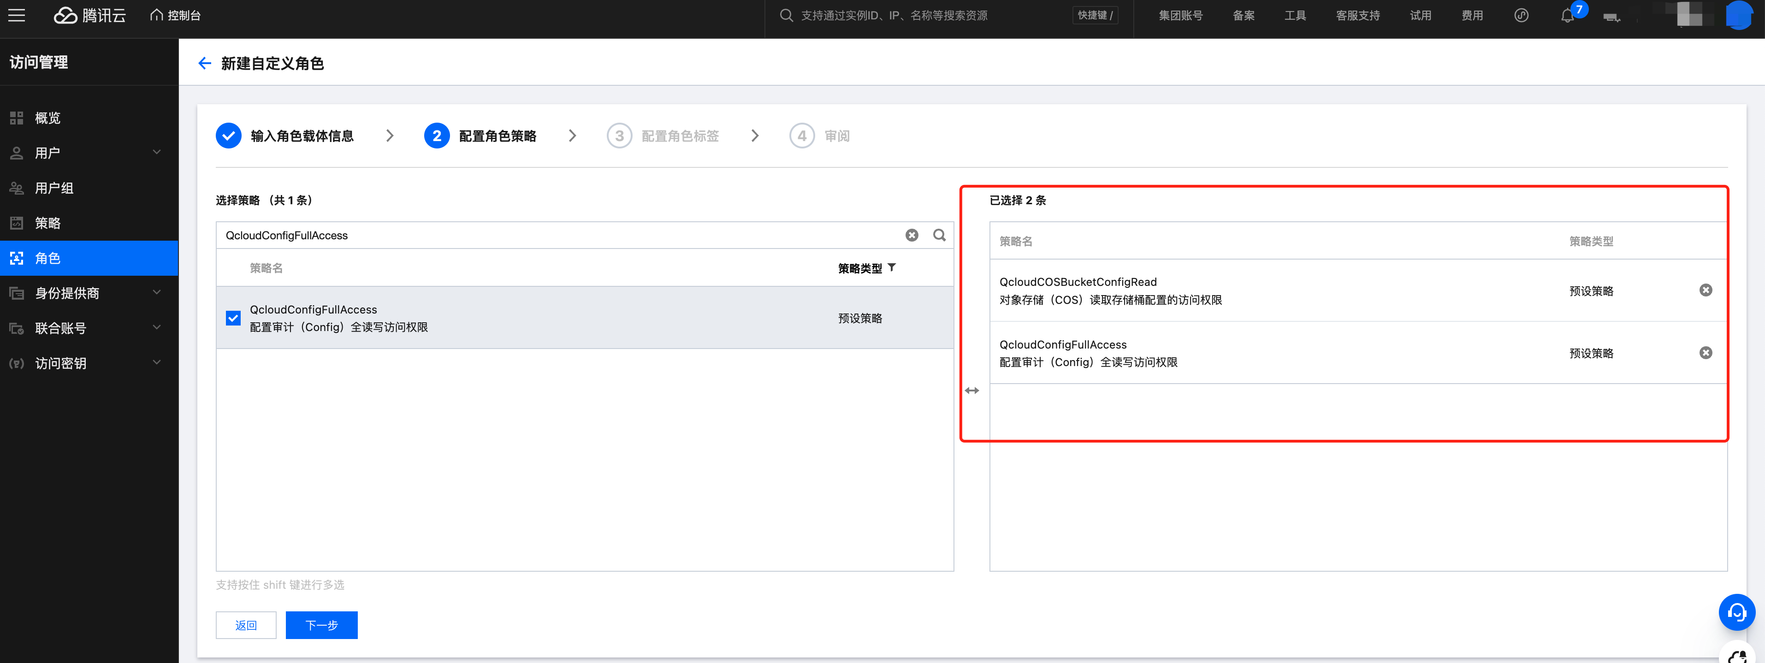Click 策略名 header in selected table
The width and height of the screenshot is (1765, 663).
1015,241
